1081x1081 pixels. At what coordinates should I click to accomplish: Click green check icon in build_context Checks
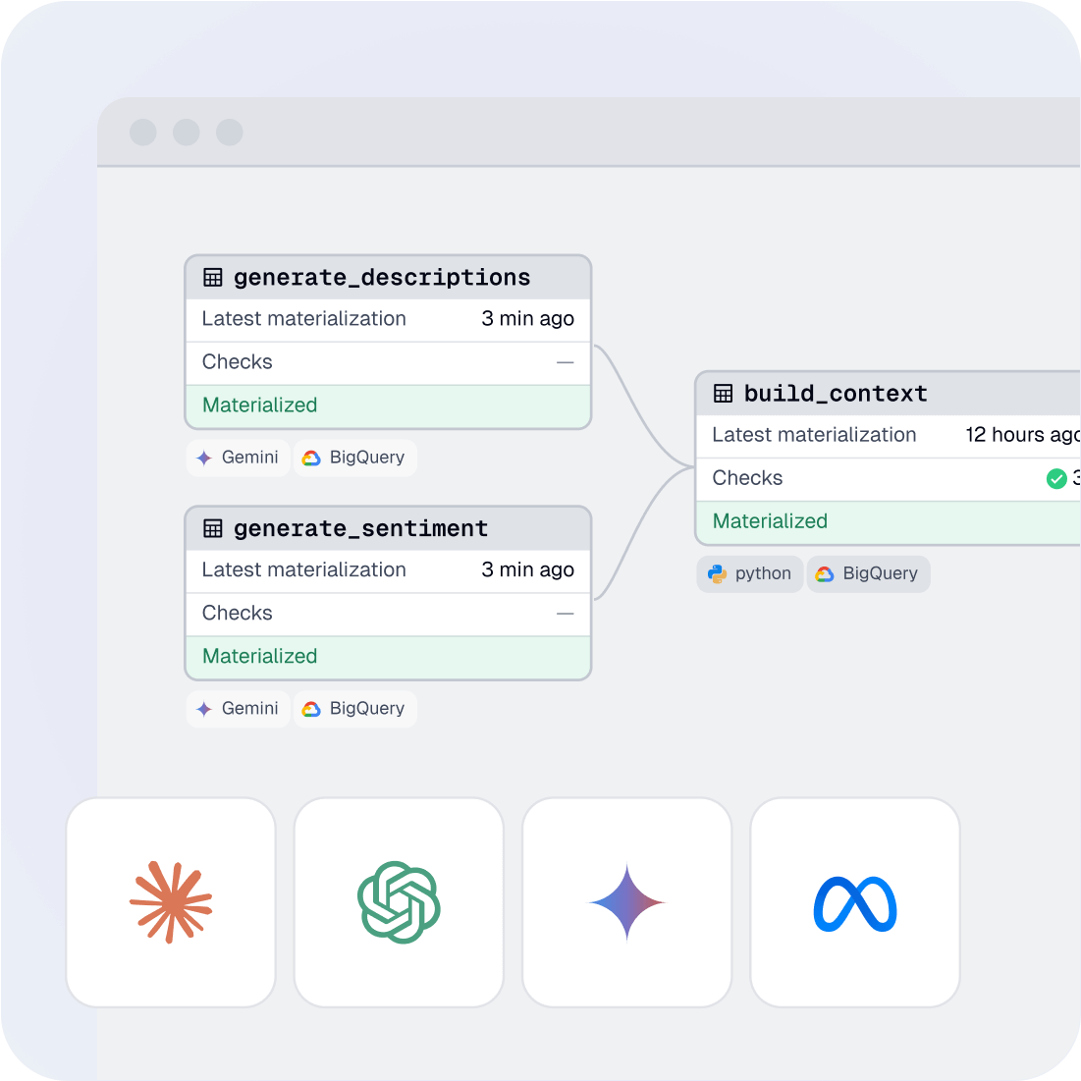pos(1056,478)
